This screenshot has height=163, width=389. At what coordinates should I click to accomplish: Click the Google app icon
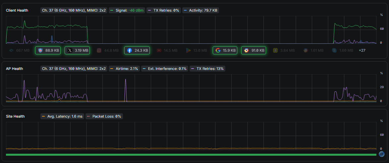(x=218, y=50)
